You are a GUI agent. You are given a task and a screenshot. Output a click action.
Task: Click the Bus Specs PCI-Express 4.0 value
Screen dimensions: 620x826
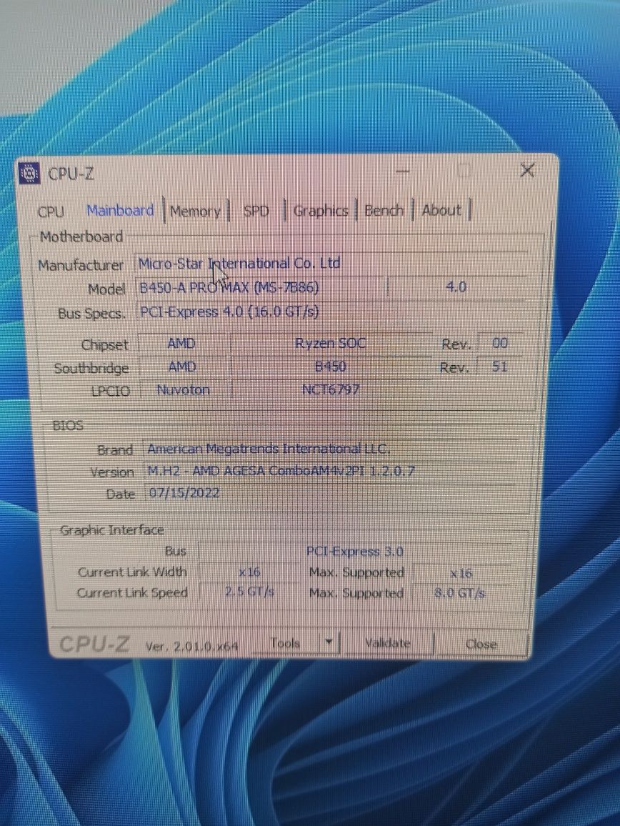(330, 312)
